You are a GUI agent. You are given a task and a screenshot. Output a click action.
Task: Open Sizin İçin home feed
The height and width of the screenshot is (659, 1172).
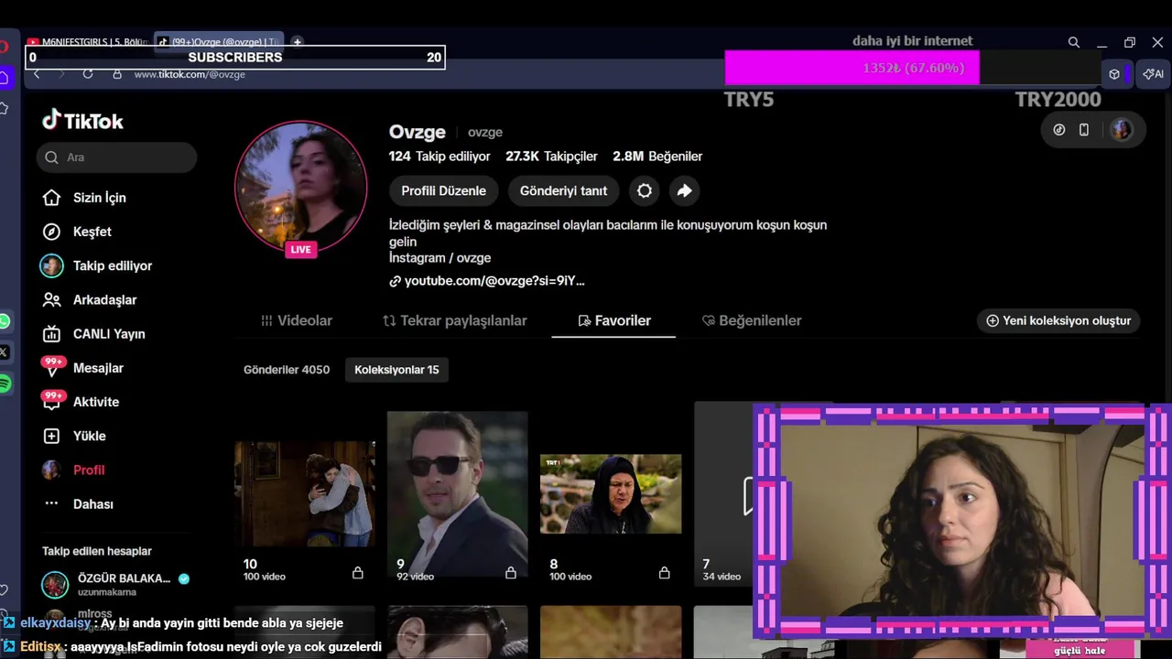coord(100,198)
